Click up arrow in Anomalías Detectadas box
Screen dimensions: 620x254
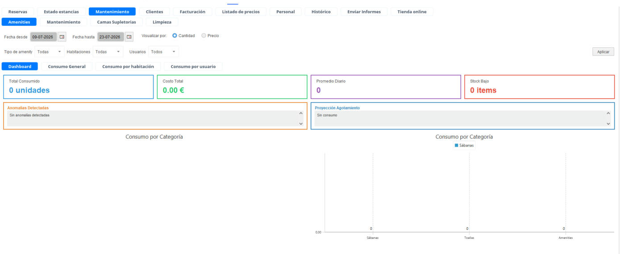click(301, 113)
